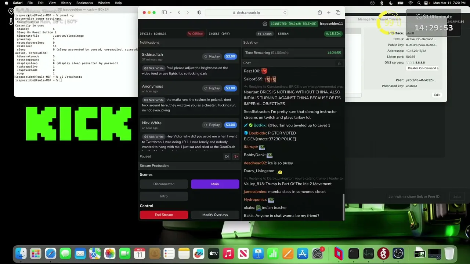Open Spotlight search in menu bar
Screen dimensions: 470x264
pyautogui.click(x=419, y=3)
